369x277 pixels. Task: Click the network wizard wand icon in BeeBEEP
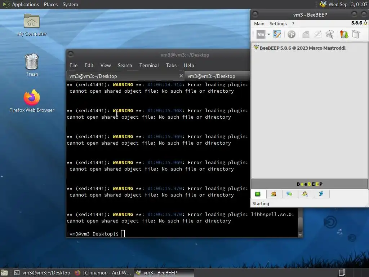[x=330, y=34]
